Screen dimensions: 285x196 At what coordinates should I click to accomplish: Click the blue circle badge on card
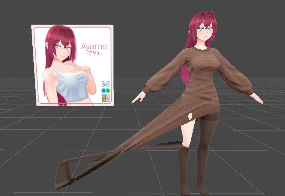pyautogui.click(x=104, y=90)
